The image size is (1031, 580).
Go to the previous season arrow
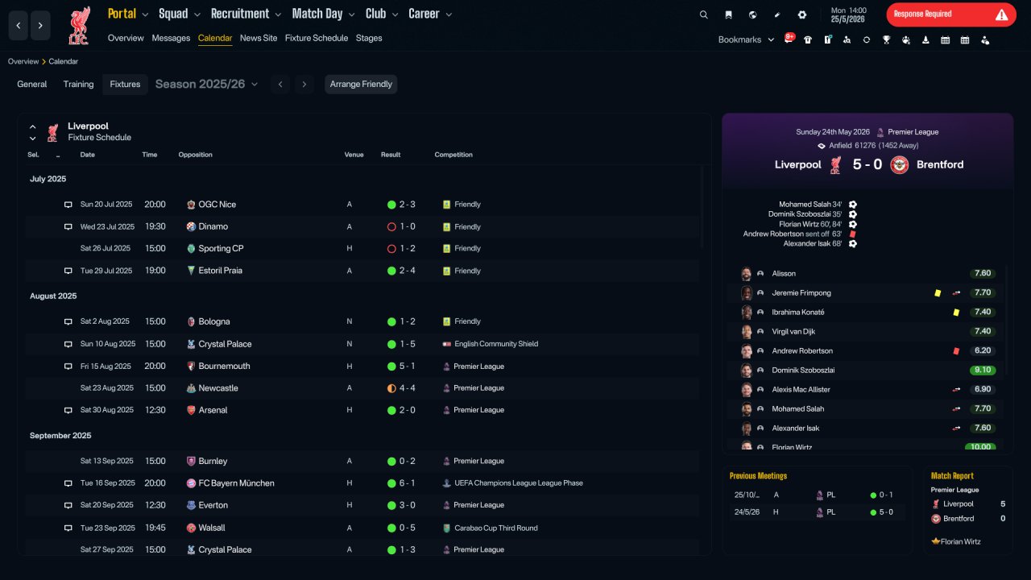tap(280, 85)
